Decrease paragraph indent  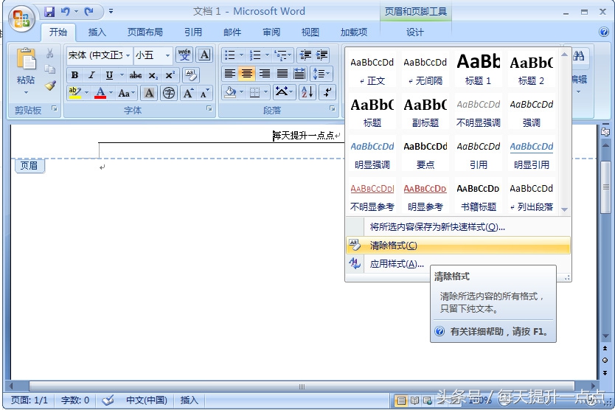(x=305, y=55)
